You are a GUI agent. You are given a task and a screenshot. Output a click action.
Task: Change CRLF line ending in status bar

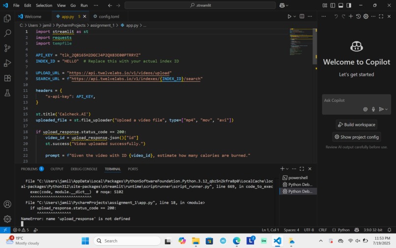[x=322, y=230]
